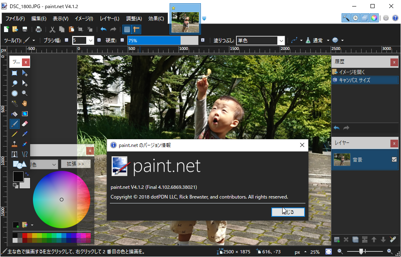Choose the Text tool
Image resolution: width=401 pixels, height=257 pixels.
pyautogui.click(x=14, y=154)
